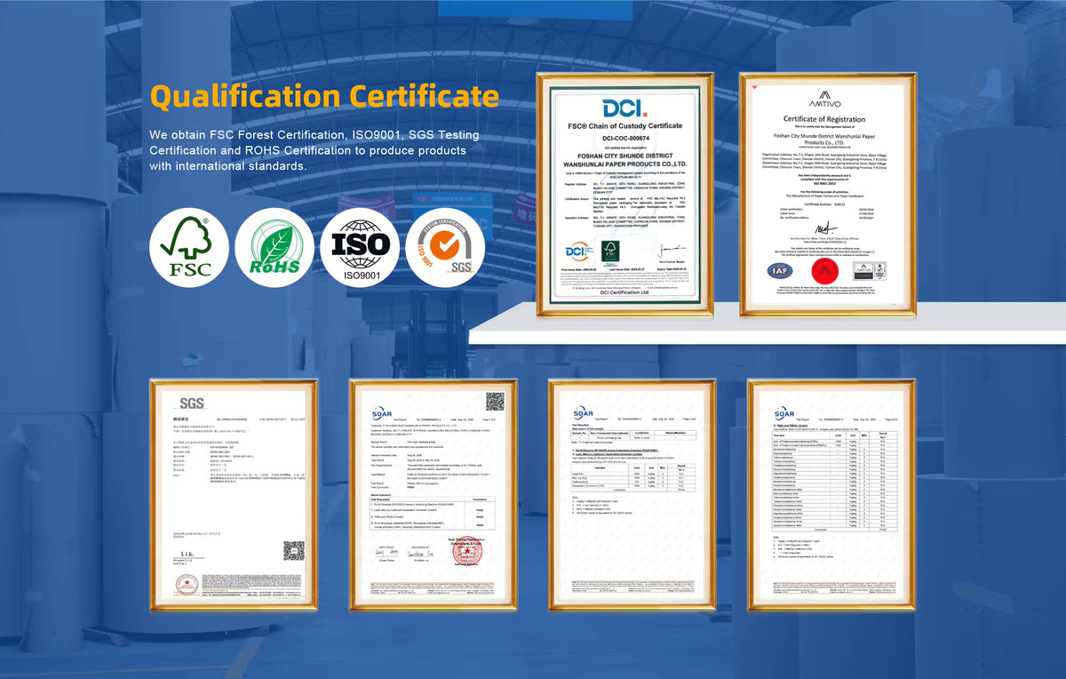Viewport: 1066px width, 679px height.
Task: Click 'FSC® Chain of Custody Certificate' title
Action: [626, 126]
